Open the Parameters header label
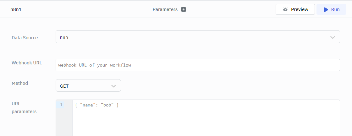 (165, 9)
